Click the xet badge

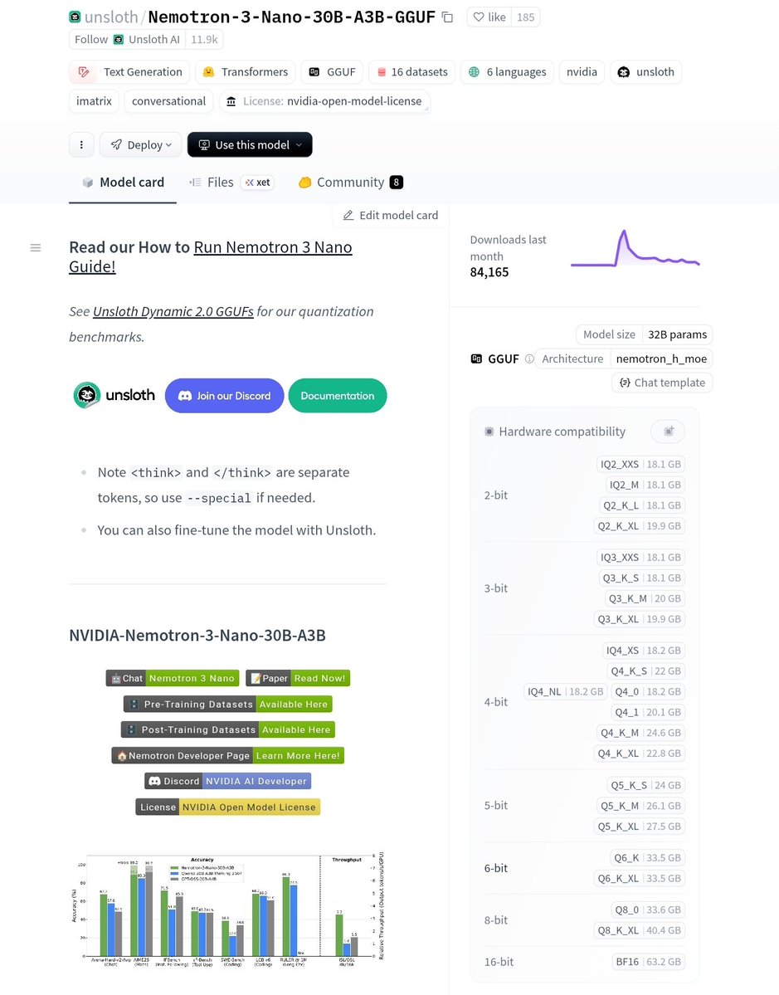[x=257, y=182]
